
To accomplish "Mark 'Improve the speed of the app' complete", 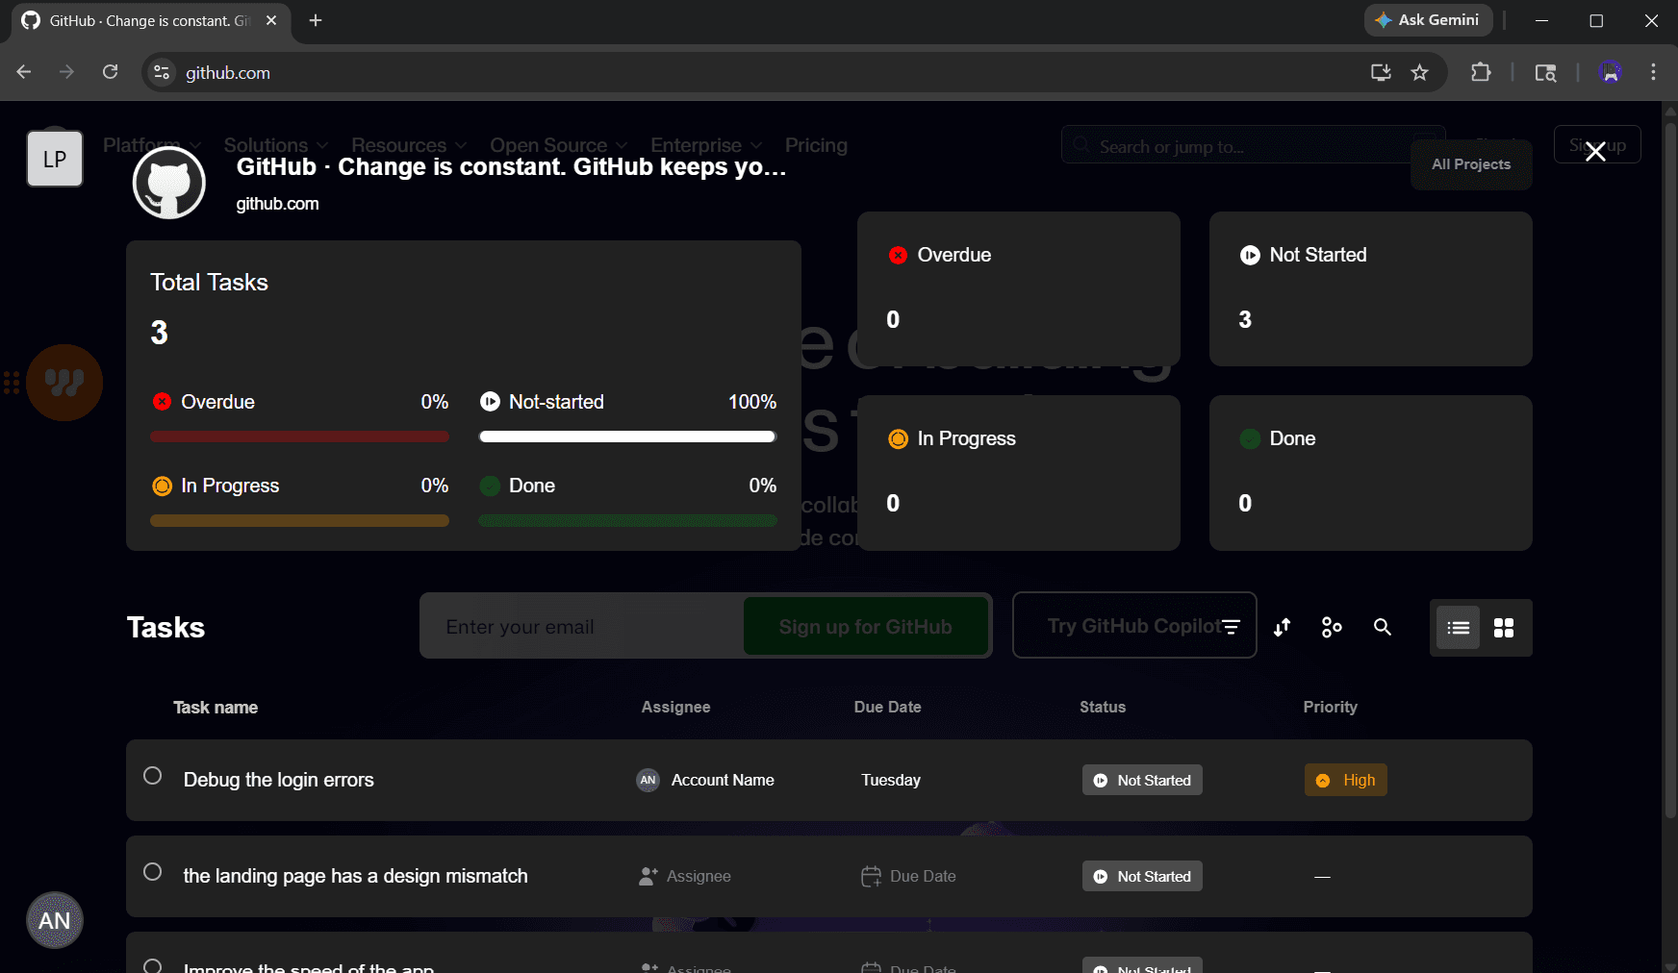I will (x=152, y=965).
